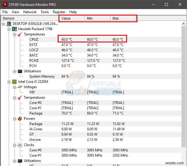Maximize the Hardware Monitor window
The image size is (187, 166).
pyautogui.click(x=166, y=4)
